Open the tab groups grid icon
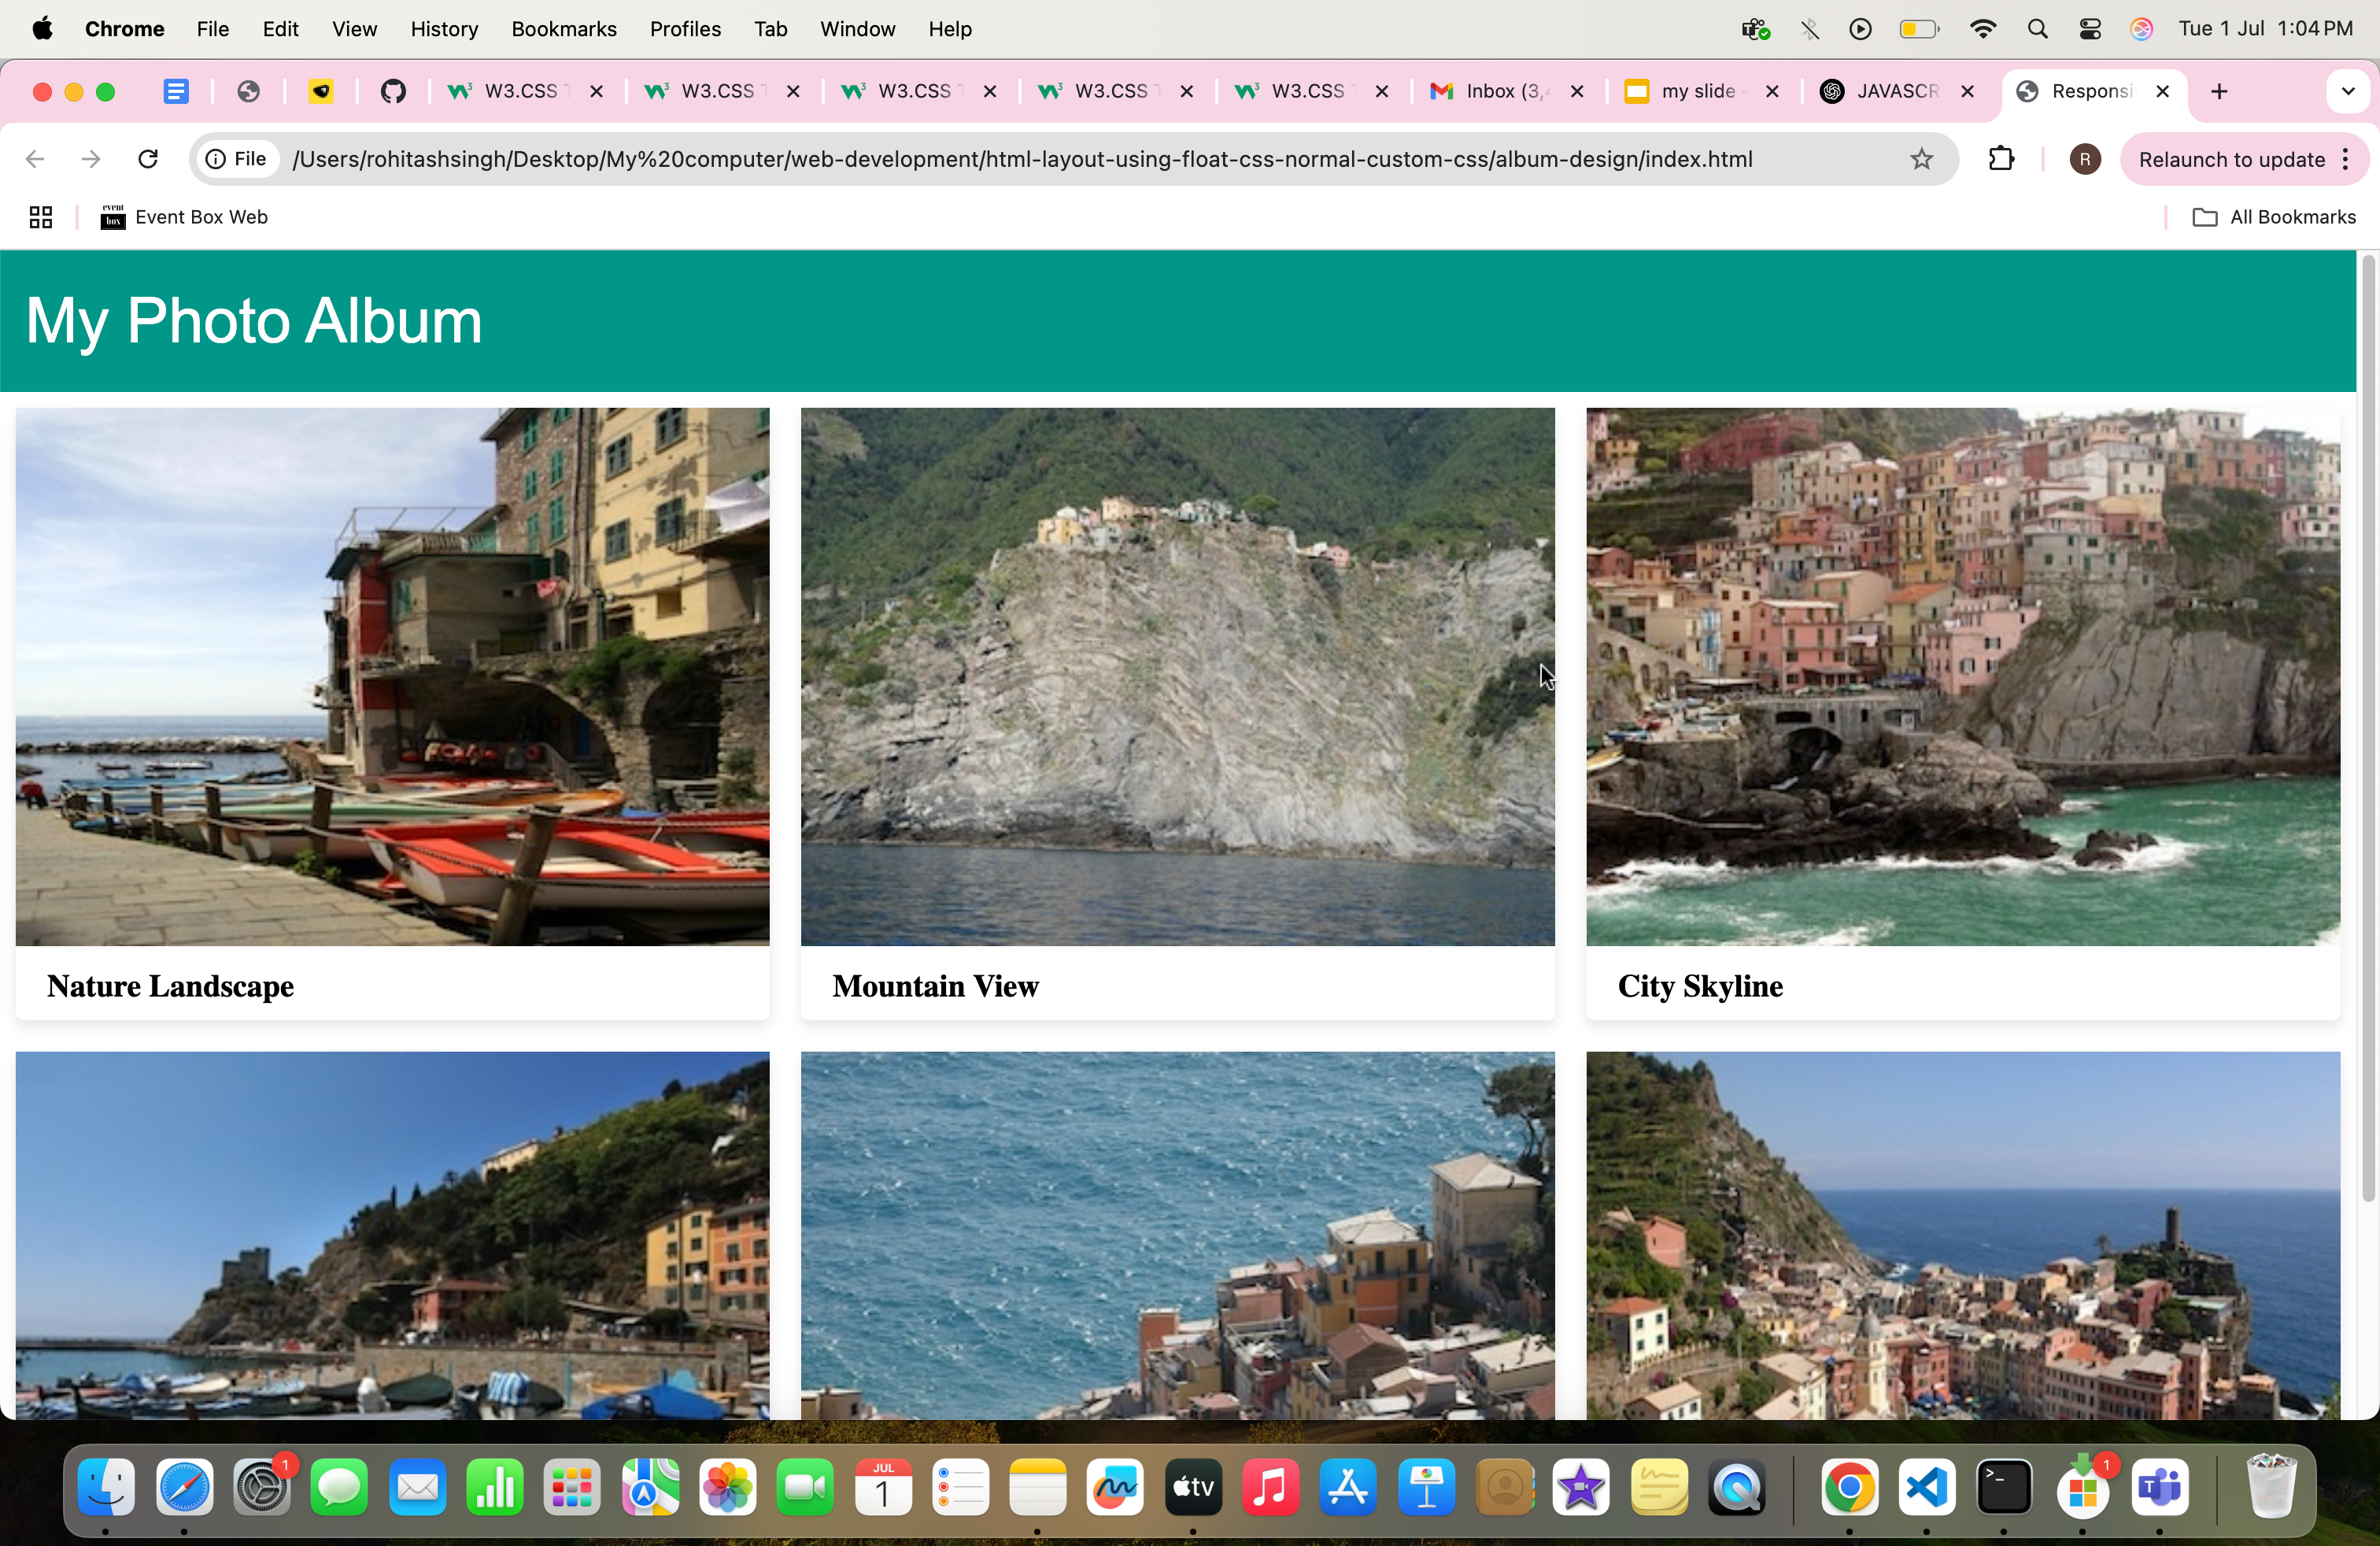The height and width of the screenshot is (1546, 2380). (x=40, y=217)
